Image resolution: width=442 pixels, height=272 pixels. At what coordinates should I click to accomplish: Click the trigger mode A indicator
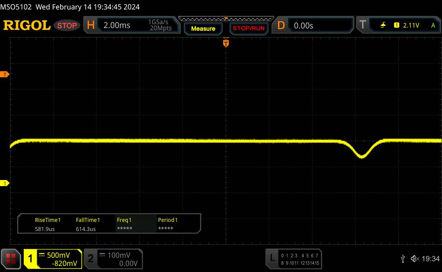433,25
